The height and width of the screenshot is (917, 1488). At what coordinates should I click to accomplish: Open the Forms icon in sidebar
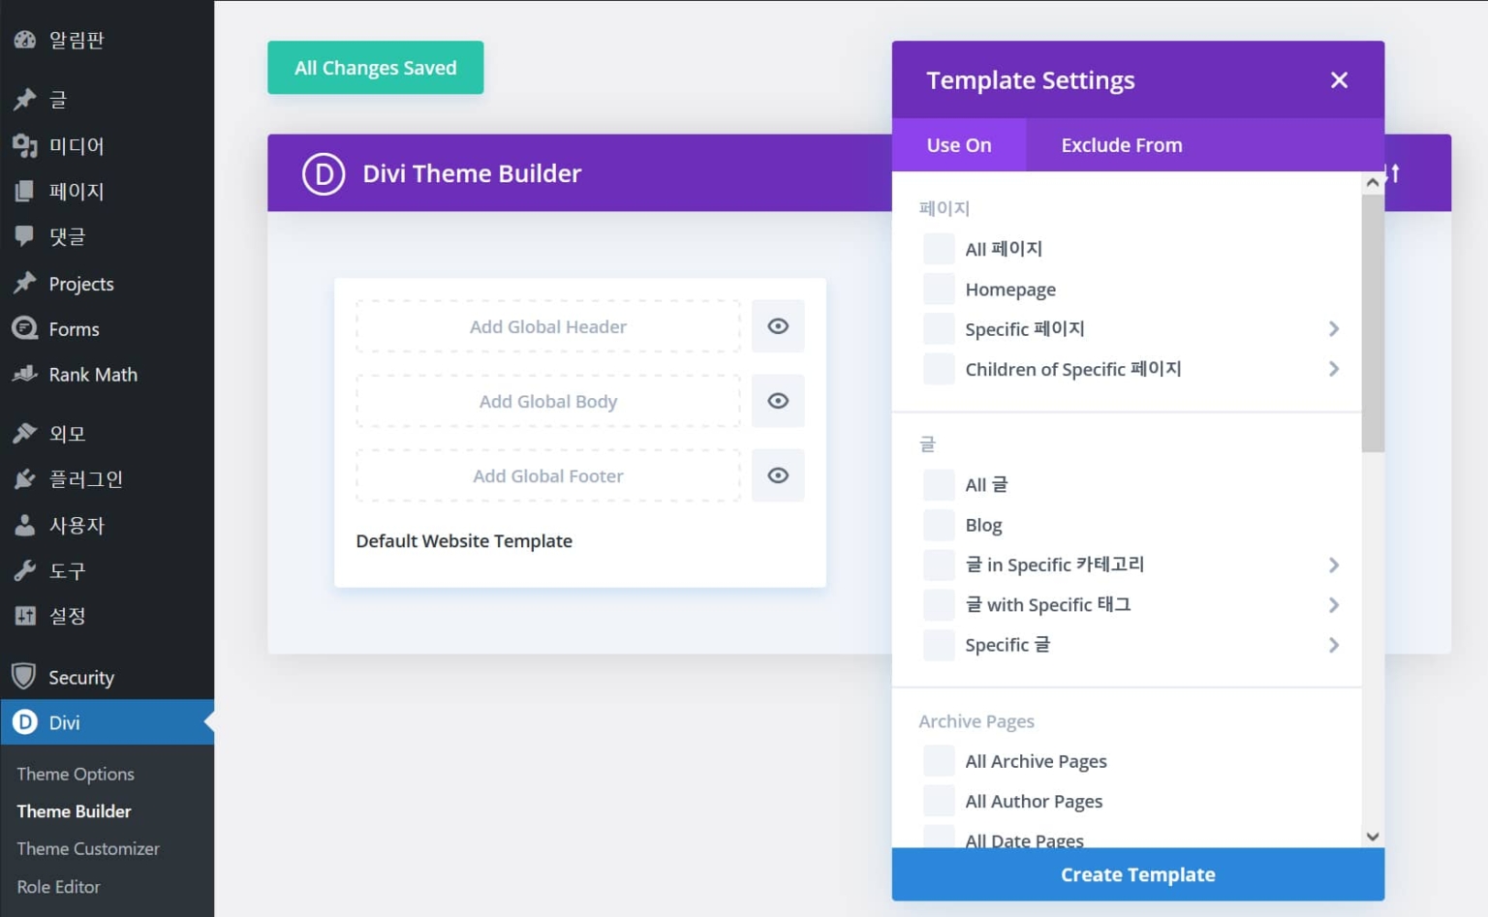click(x=25, y=328)
